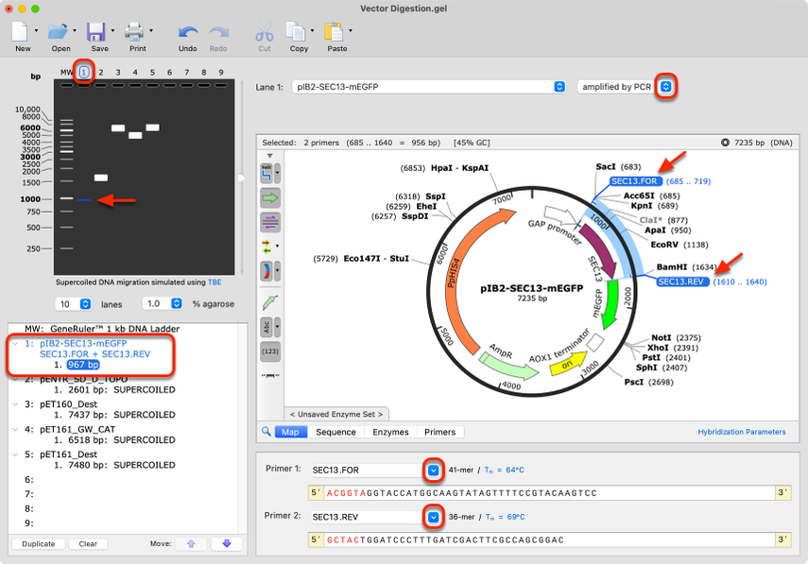Image resolution: width=808 pixels, height=564 pixels.
Task: Click the Abc label display icon
Action: [266, 327]
